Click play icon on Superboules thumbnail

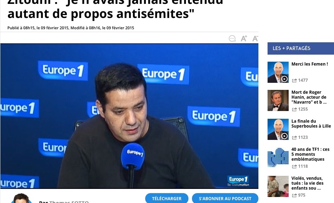(284, 136)
